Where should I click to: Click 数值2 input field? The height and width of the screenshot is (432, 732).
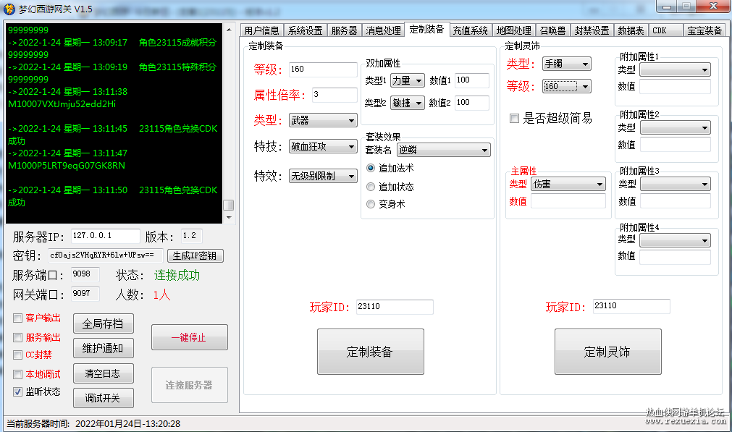[x=472, y=103]
